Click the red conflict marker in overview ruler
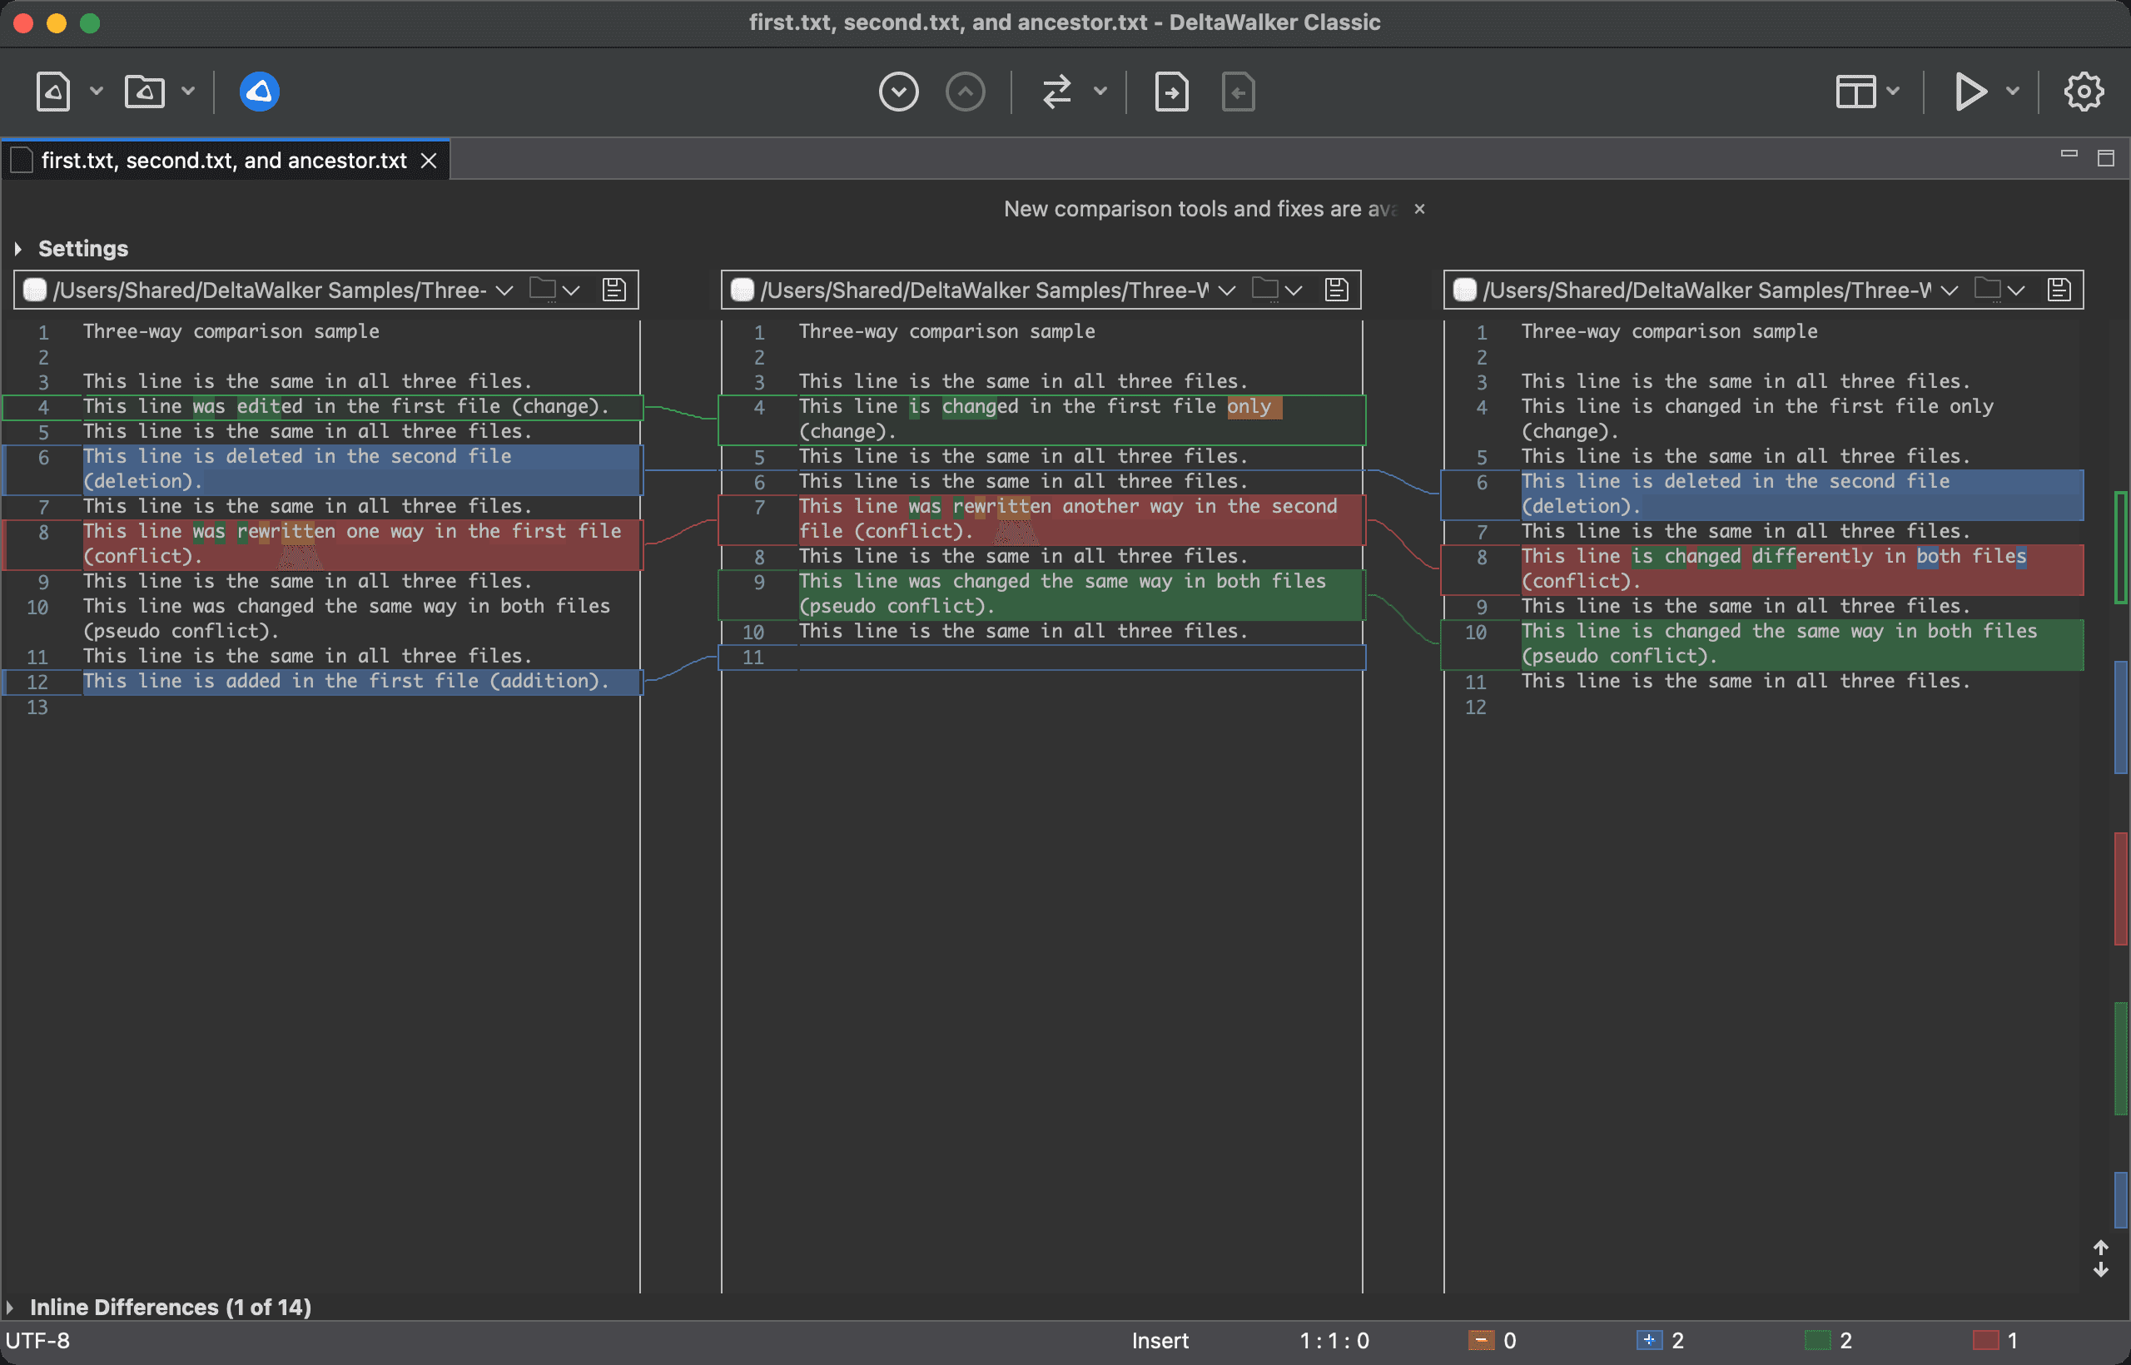This screenshot has width=2131, height=1365. (x=2120, y=889)
